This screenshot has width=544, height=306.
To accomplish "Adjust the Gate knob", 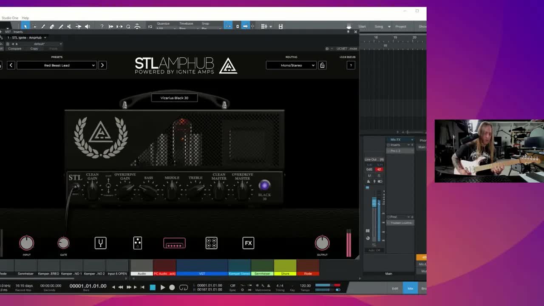I will (x=63, y=243).
